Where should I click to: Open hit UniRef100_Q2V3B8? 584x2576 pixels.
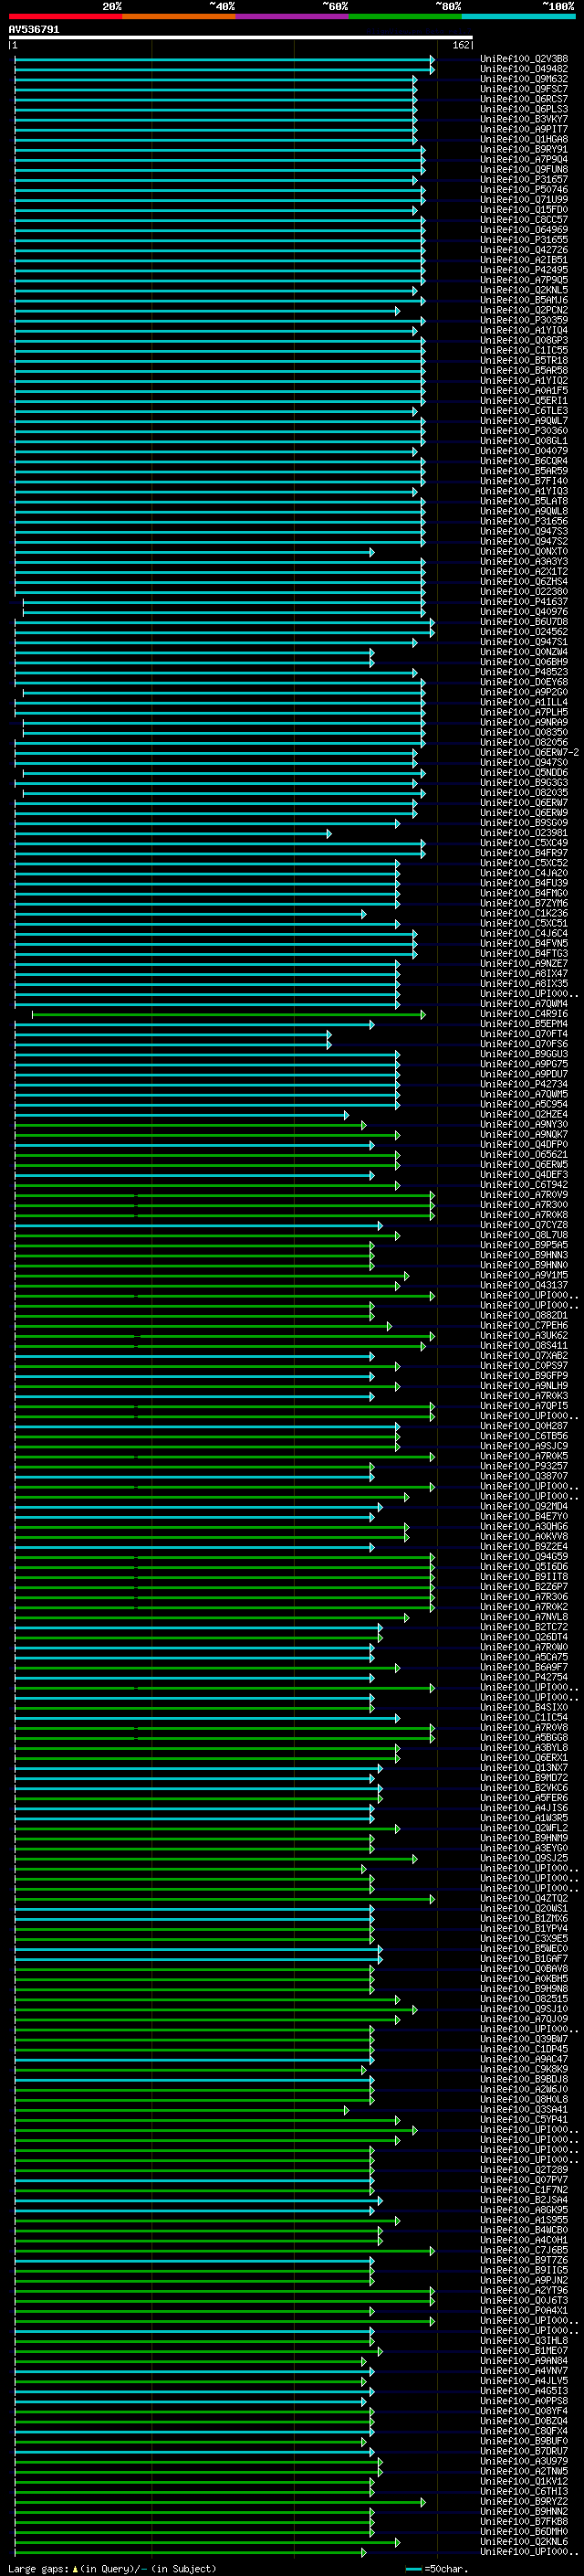pyautogui.click(x=524, y=59)
